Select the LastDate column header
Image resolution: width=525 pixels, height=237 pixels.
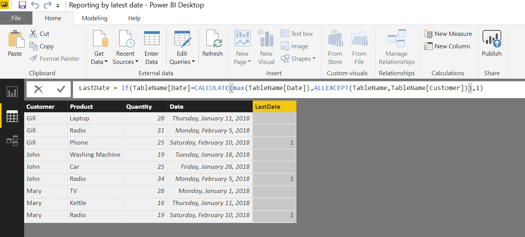pyautogui.click(x=275, y=106)
